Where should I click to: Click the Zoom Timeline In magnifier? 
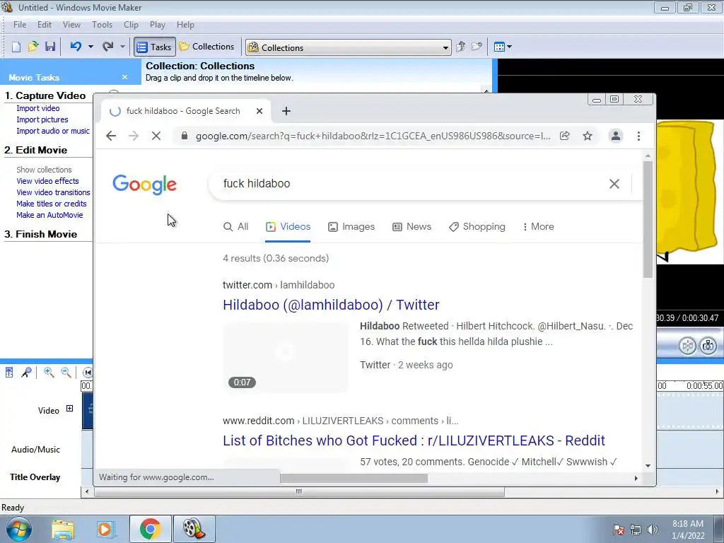tap(49, 372)
